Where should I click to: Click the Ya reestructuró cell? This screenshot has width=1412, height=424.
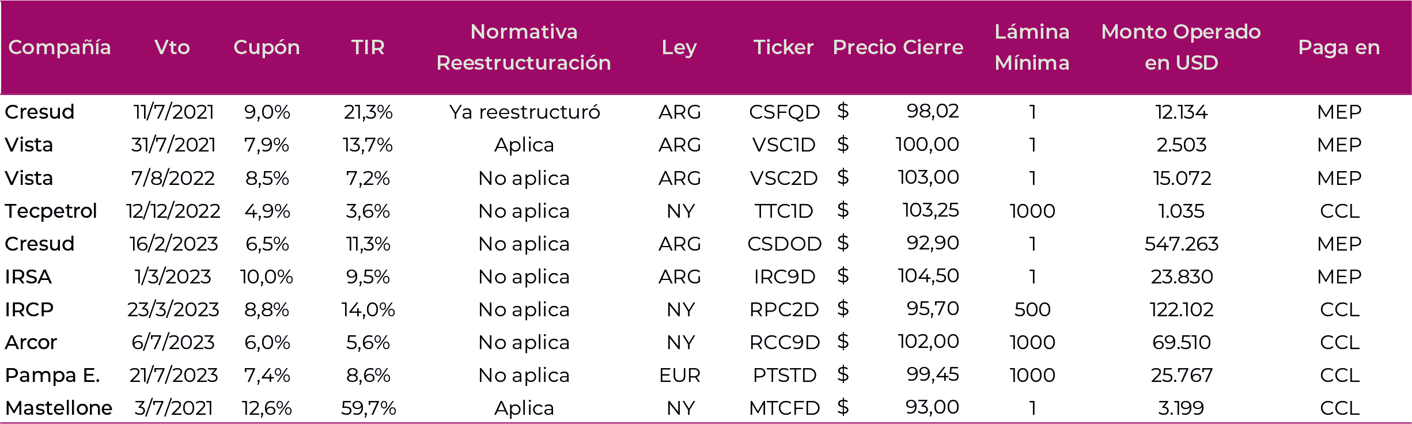pyautogui.click(x=524, y=112)
